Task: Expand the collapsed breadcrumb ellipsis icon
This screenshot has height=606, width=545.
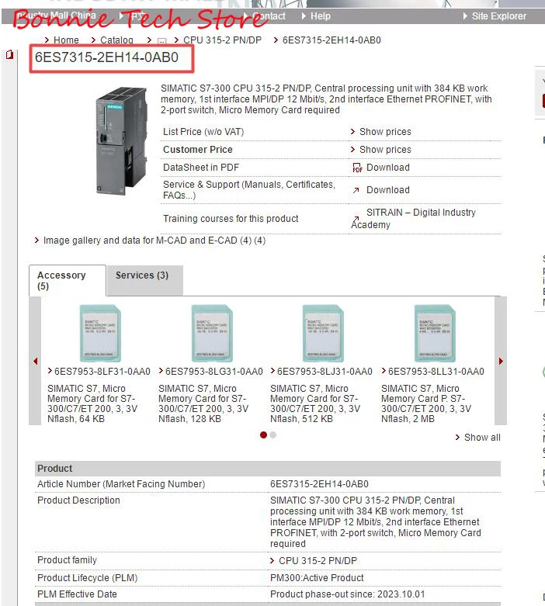Action: coord(161,40)
